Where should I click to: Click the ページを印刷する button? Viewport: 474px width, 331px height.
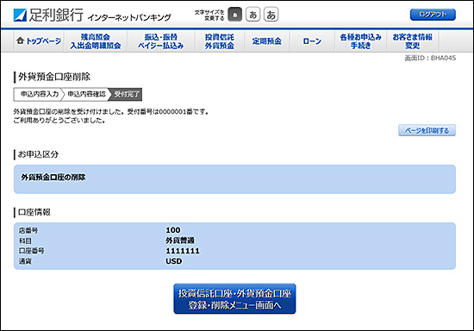point(427,130)
